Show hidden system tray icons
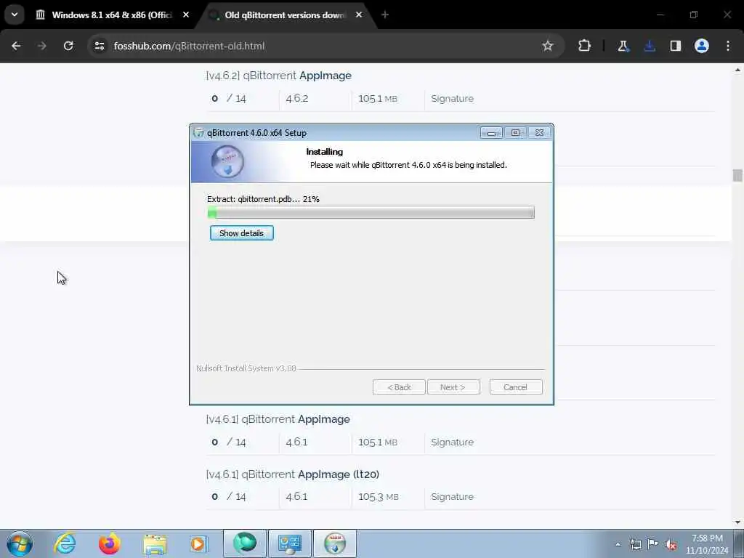 click(x=618, y=544)
